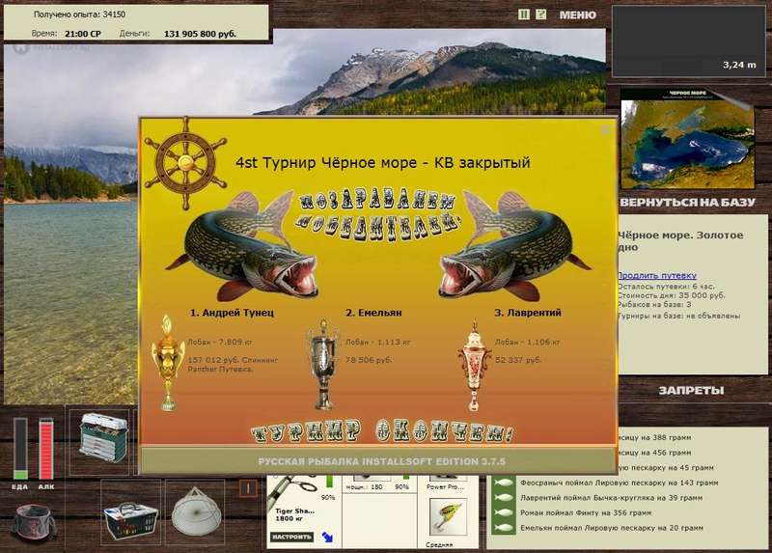Open the basket with fishing supplies
This screenshot has width=772, height=553.
[130, 521]
